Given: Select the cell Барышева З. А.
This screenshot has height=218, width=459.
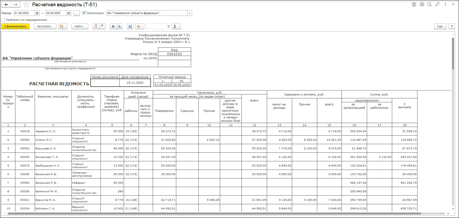Looking at the screenshot, I should (53, 149).
